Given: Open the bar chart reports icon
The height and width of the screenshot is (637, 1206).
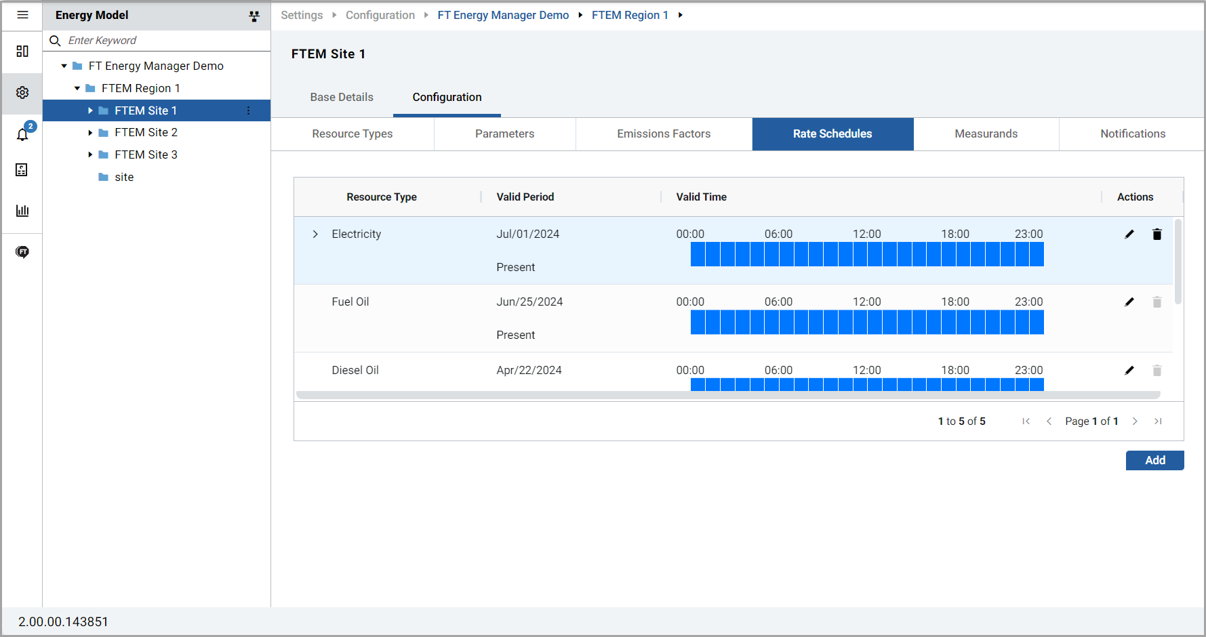Looking at the screenshot, I should [x=22, y=211].
